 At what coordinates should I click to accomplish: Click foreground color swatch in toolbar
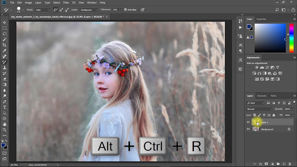(3, 145)
